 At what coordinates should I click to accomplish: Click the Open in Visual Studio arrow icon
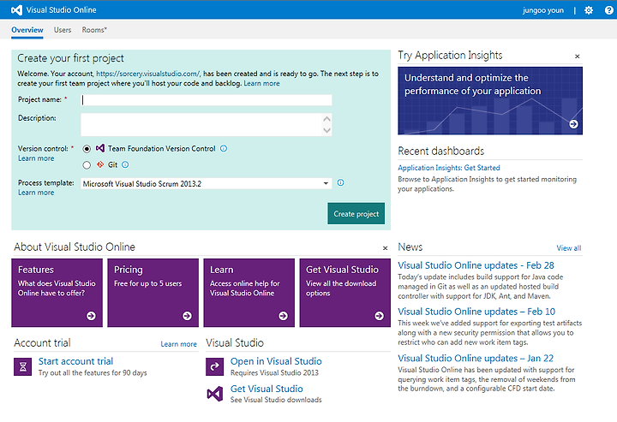tap(215, 366)
